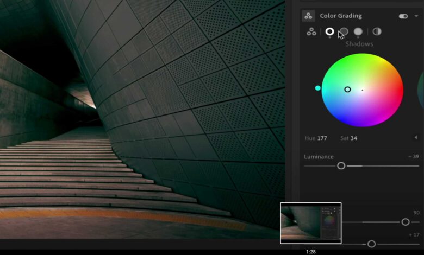This screenshot has height=255, width=424.
Task: Click the saturation handle inside the color wheel
Action: click(x=347, y=90)
